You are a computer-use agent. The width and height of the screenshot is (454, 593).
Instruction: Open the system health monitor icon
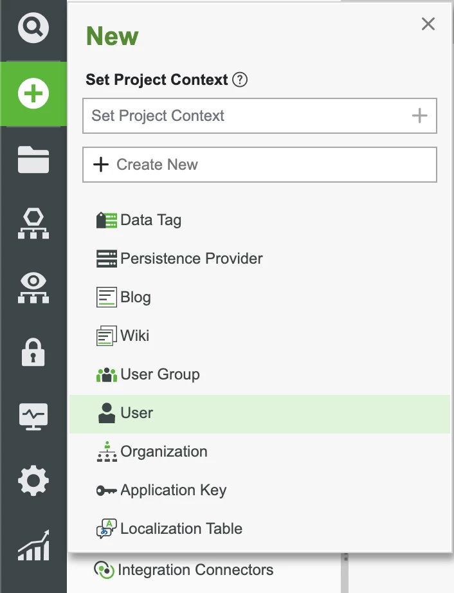click(x=32, y=416)
